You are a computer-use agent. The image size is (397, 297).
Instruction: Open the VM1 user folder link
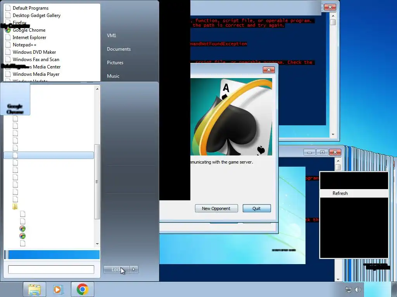(111, 35)
